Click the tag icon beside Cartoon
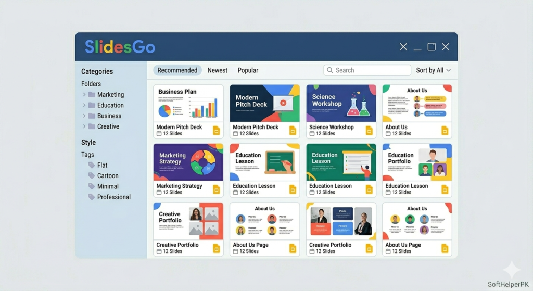This screenshot has height=291, width=533. point(92,175)
